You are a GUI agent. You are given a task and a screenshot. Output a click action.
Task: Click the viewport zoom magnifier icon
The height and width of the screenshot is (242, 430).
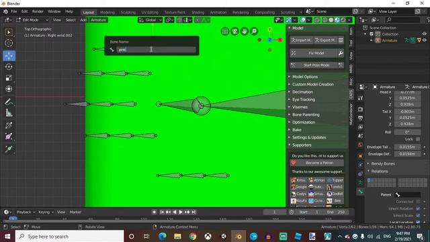[x=254, y=32]
